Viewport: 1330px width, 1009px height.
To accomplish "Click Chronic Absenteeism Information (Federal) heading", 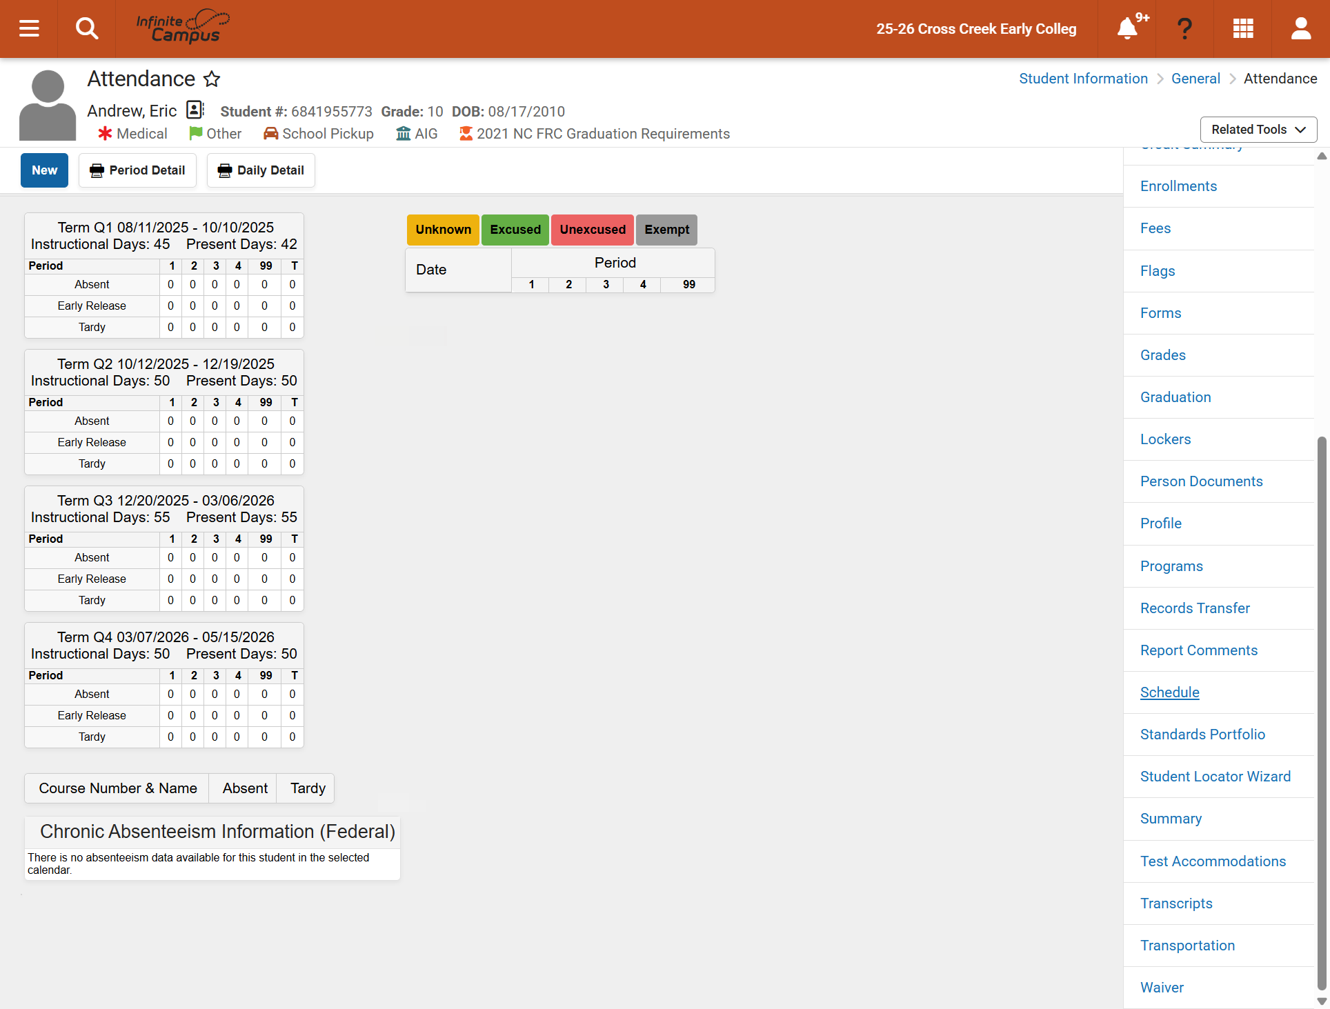I will point(217,832).
